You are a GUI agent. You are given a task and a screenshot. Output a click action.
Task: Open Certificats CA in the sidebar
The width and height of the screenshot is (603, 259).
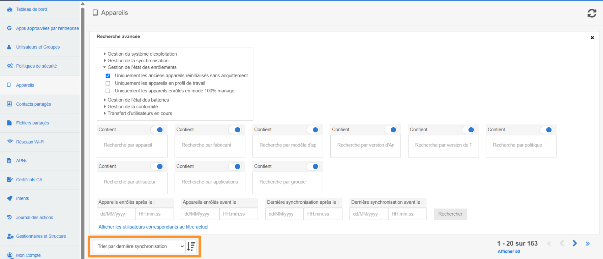[x=29, y=180]
